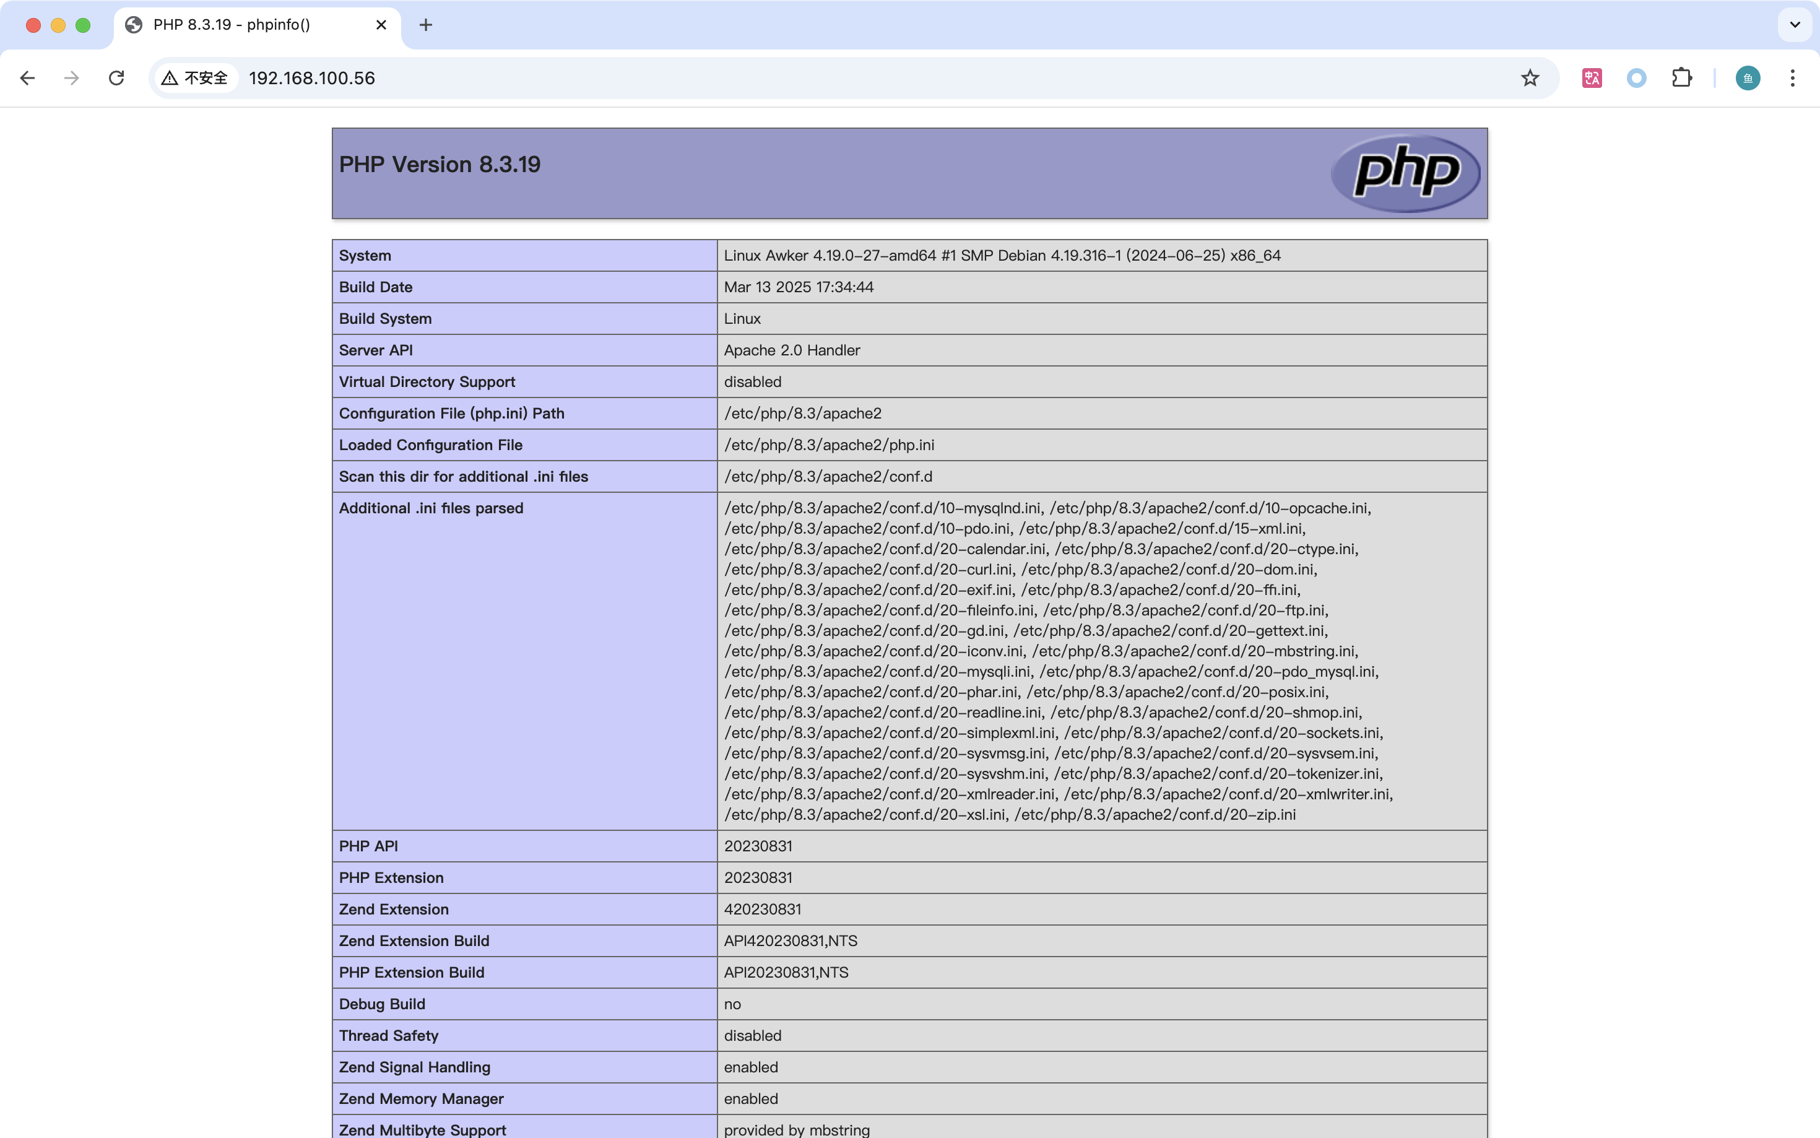1820x1138 pixels.
Task: Click the /etc/php/8.3/apache2/conf.d value
Action: coord(828,477)
